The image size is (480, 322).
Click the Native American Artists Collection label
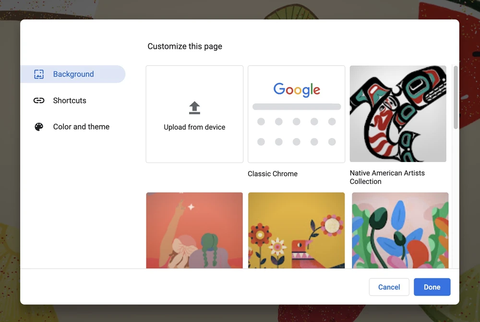pos(387,177)
